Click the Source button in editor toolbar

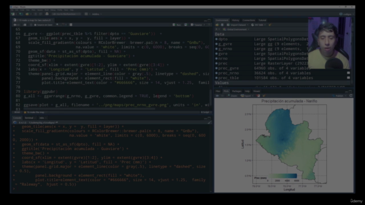[x=197, y=24]
